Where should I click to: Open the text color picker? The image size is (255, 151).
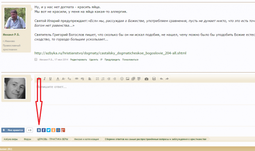[58, 79]
